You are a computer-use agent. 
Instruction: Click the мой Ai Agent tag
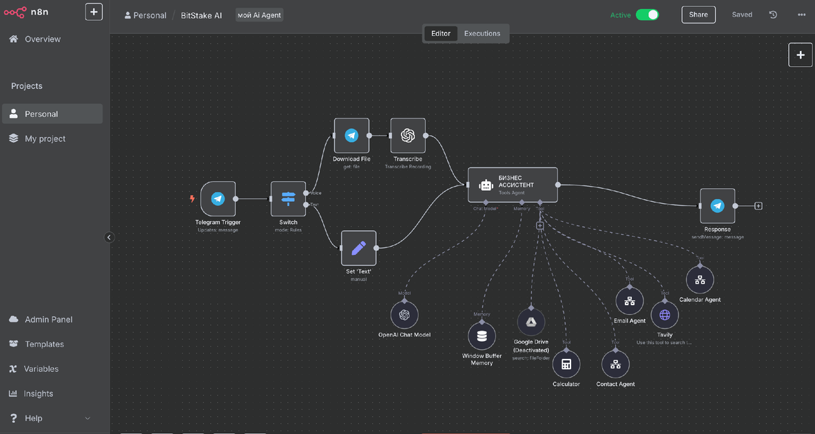click(x=259, y=15)
